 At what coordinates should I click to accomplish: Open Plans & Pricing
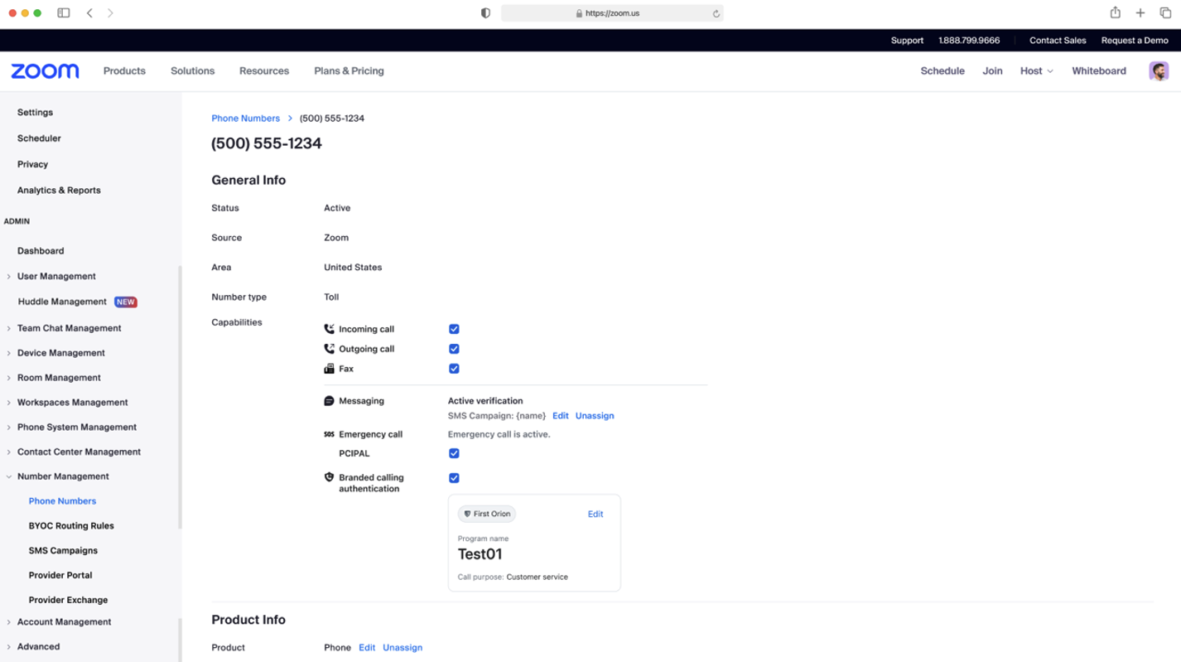pos(349,71)
